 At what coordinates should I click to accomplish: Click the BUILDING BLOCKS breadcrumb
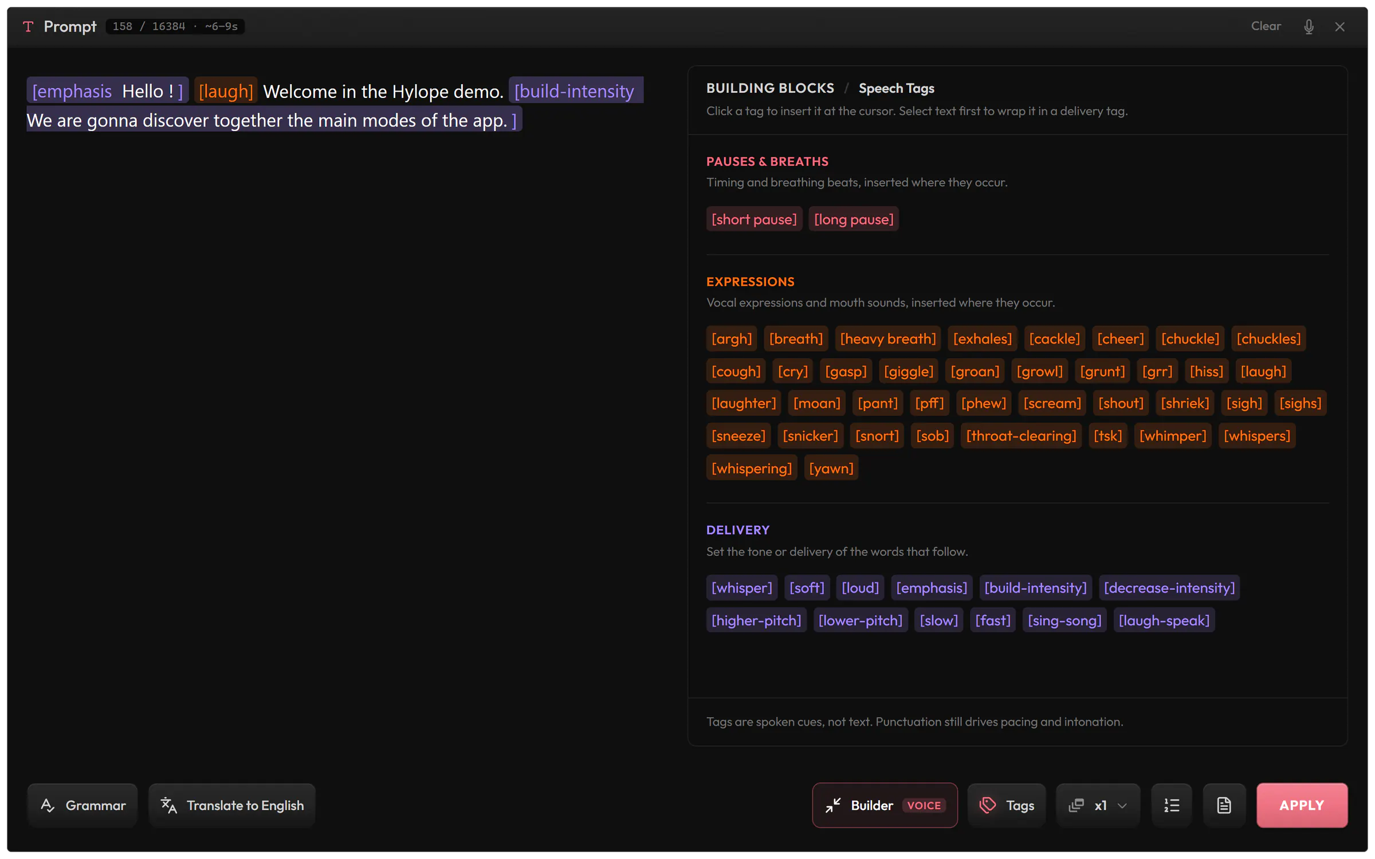pyautogui.click(x=770, y=88)
